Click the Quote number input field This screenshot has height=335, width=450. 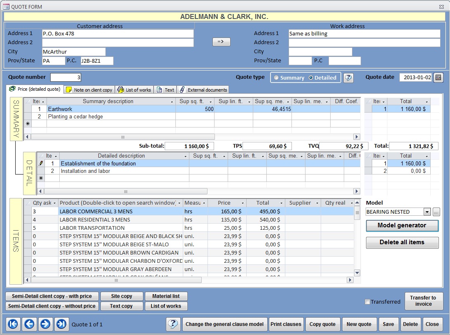66,78
